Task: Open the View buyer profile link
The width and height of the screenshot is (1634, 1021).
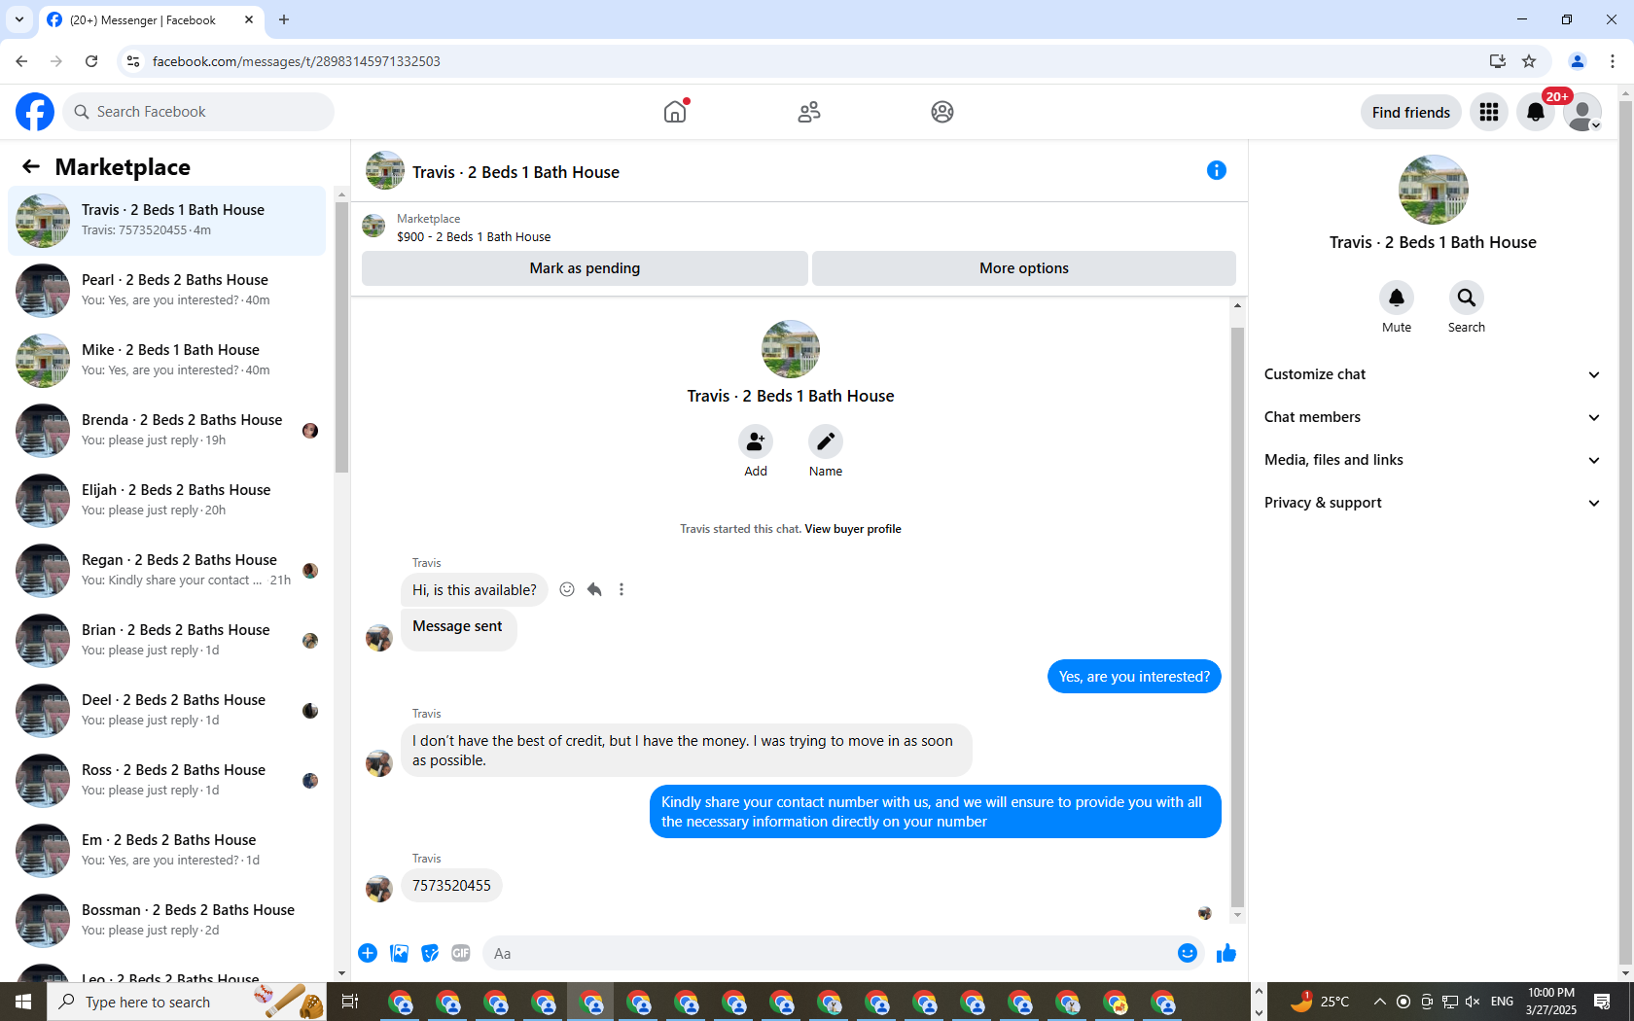Action: click(853, 529)
